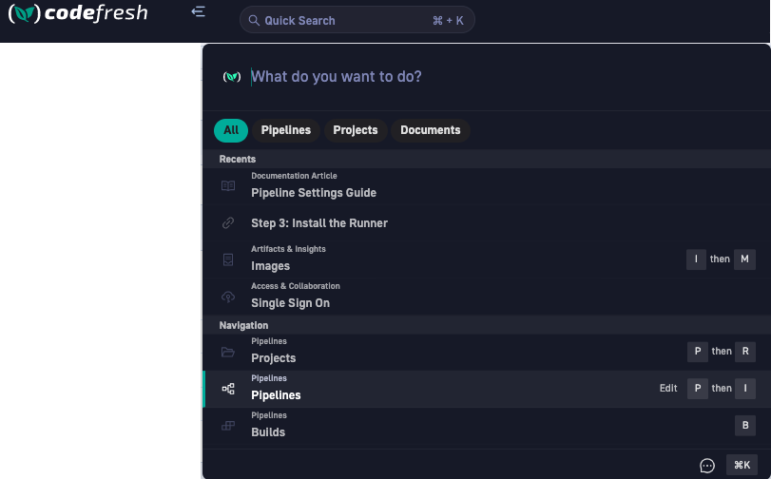Switch to the Pipelines filter tab
Viewport: 771px width, 479px height.
tap(286, 130)
